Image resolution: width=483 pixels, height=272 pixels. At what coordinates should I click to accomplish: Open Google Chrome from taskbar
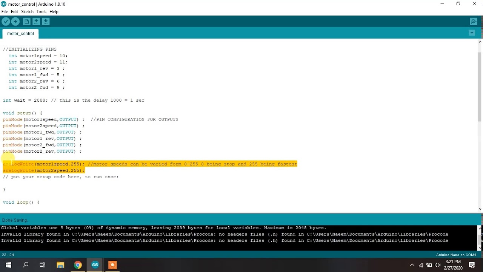pyautogui.click(x=78, y=265)
